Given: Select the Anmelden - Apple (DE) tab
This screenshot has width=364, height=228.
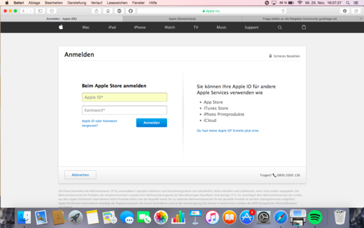Looking at the screenshot, I should pyautogui.click(x=62, y=19).
